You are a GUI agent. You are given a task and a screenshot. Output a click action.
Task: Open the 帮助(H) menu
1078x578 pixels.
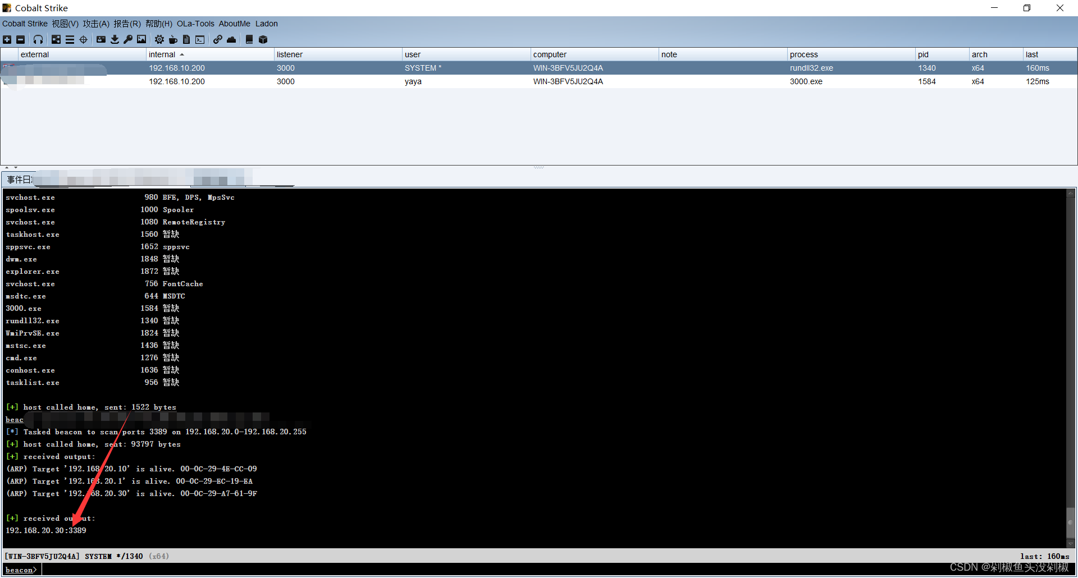(x=159, y=24)
